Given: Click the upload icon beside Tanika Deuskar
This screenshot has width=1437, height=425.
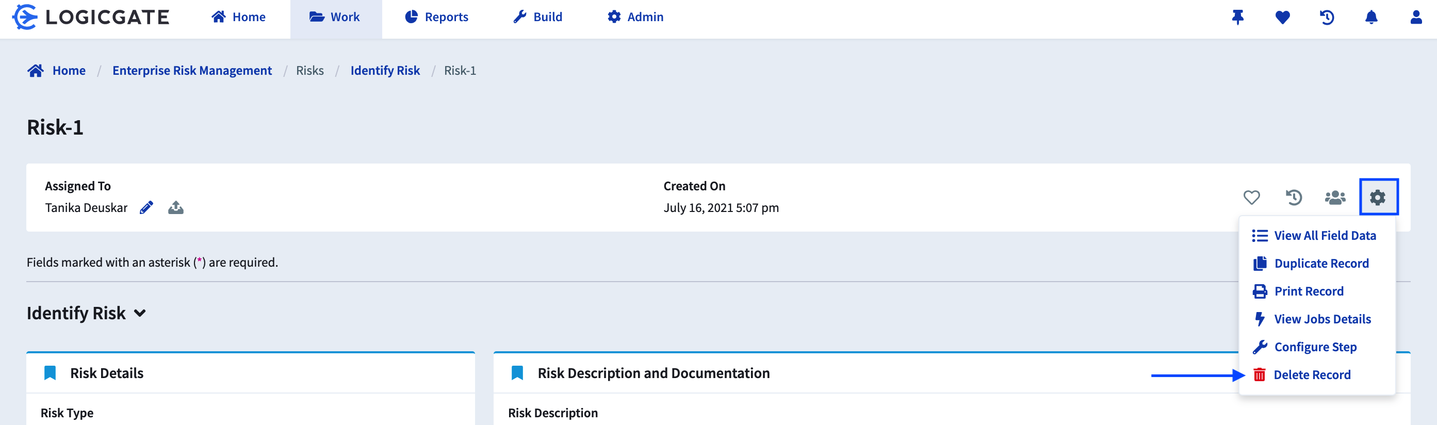Looking at the screenshot, I should 176,208.
